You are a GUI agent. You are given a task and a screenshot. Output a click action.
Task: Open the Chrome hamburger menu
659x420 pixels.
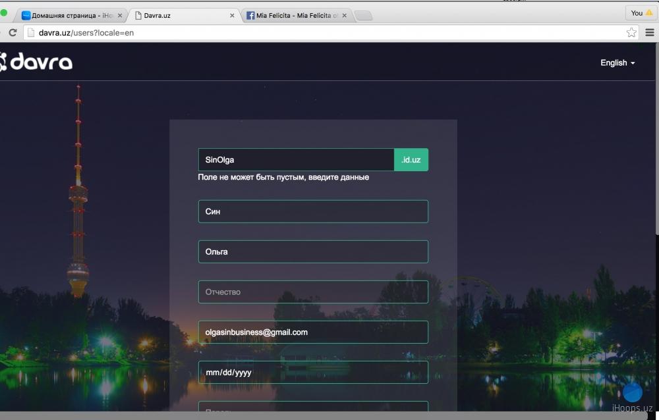click(x=650, y=32)
